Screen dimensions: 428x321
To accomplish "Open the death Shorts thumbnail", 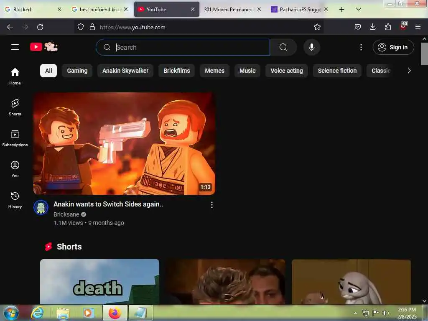I will (x=99, y=282).
